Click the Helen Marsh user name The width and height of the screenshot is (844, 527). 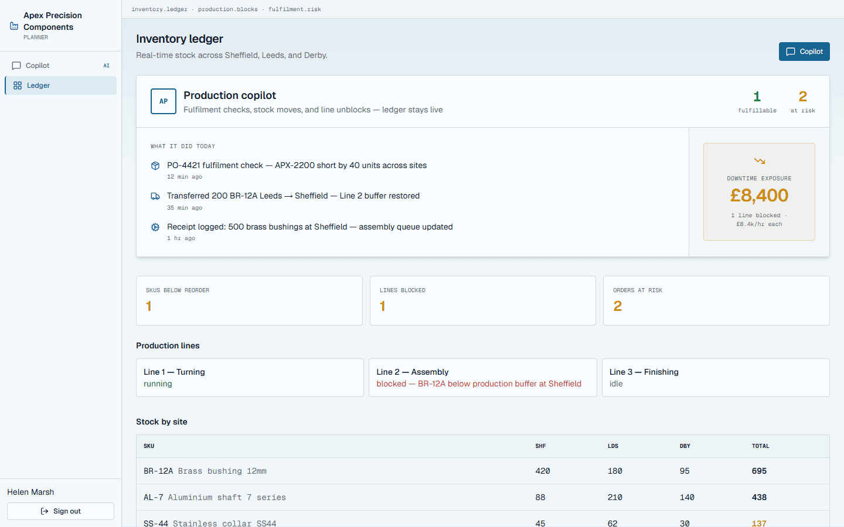30,492
